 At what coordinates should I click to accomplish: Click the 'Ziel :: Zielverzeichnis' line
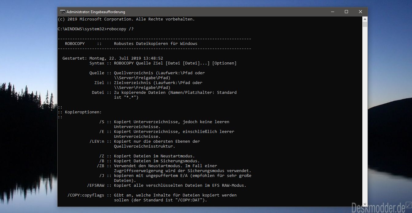click(x=148, y=83)
